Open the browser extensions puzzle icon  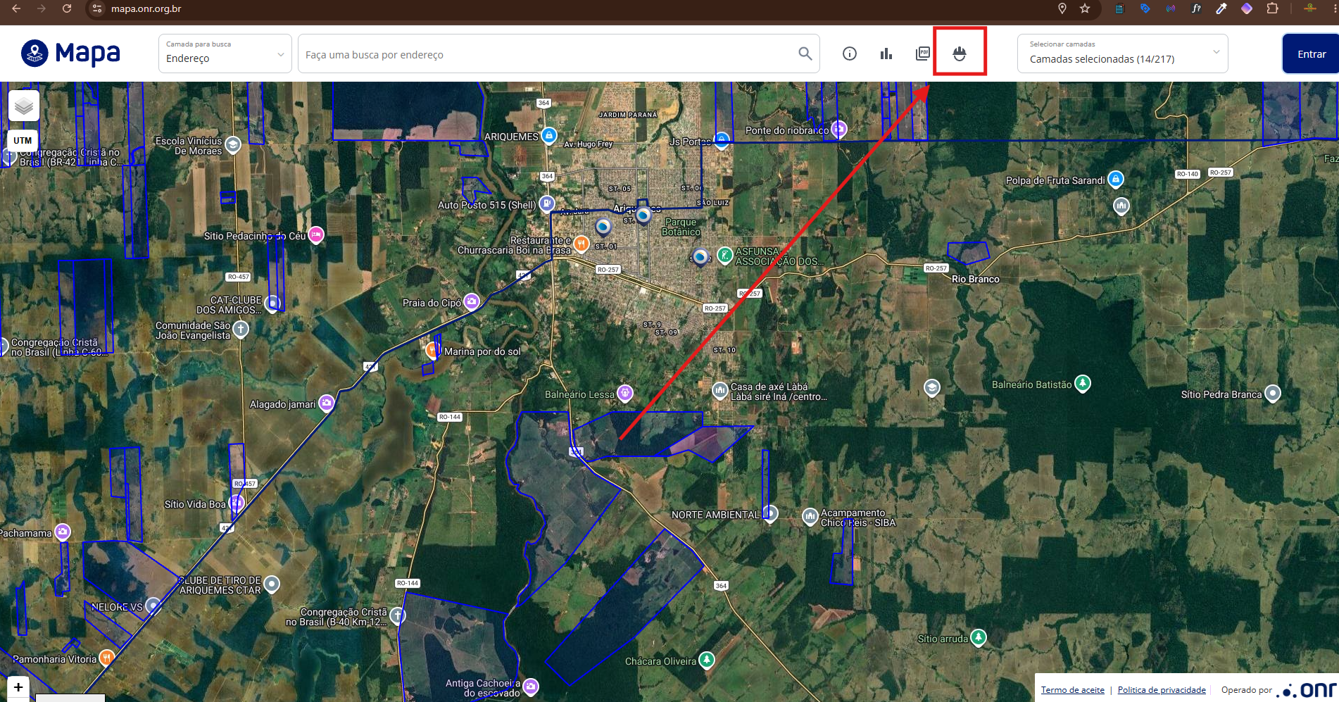pos(1272,8)
